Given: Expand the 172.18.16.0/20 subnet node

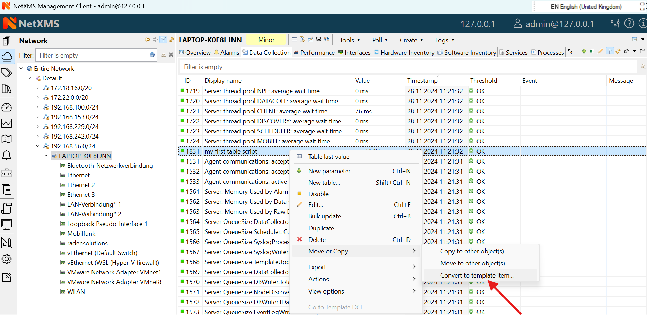Looking at the screenshot, I should [38, 88].
